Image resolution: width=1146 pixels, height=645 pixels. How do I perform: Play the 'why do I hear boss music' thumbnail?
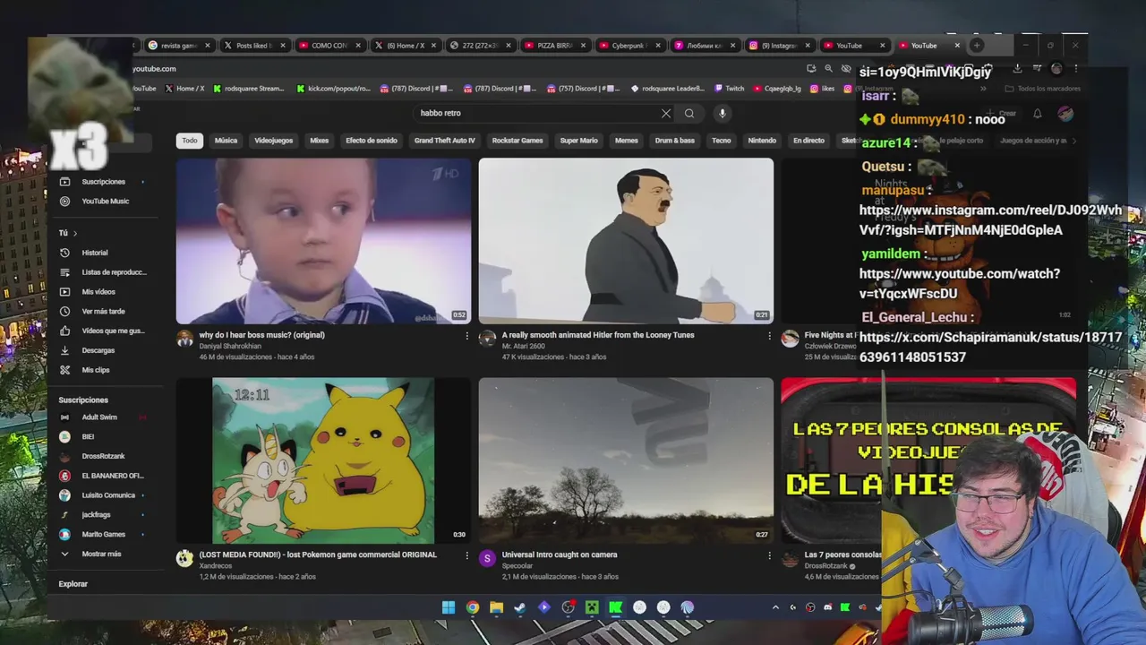click(323, 241)
